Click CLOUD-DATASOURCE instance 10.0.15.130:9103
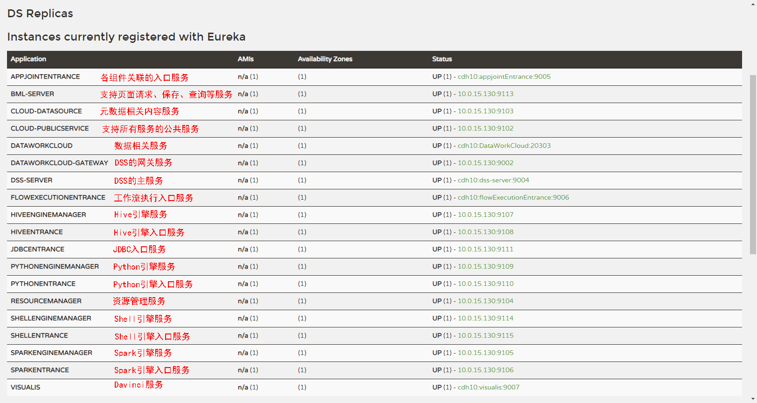This screenshot has height=403, width=757. click(x=485, y=111)
